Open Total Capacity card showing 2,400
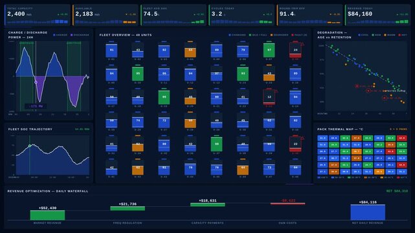Viewport: 415px width, 233px height. click(x=38, y=15)
